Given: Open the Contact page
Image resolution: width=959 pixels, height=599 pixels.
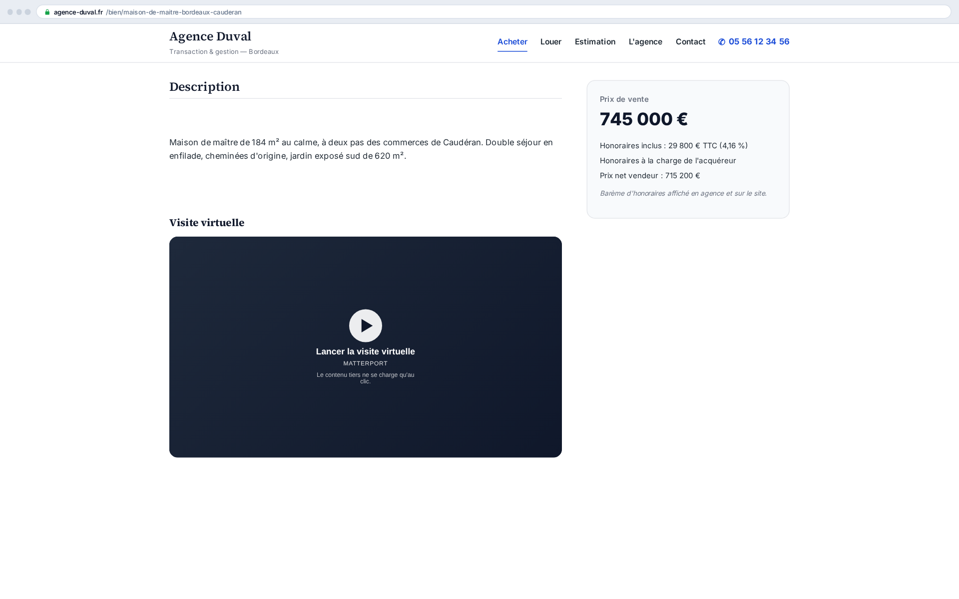Looking at the screenshot, I should pyautogui.click(x=690, y=42).
